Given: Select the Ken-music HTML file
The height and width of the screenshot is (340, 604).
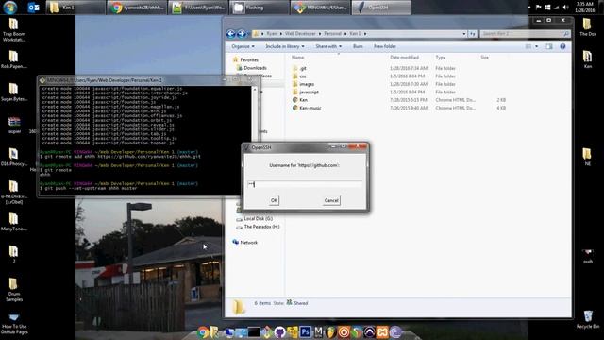Looking at the screenshot, I should [310, 109].
